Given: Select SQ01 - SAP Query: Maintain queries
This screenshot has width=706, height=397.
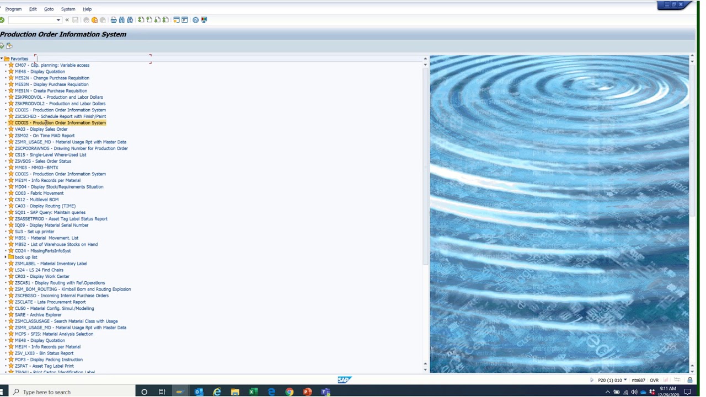Looking at the screenshot, I should pos(50,212).
